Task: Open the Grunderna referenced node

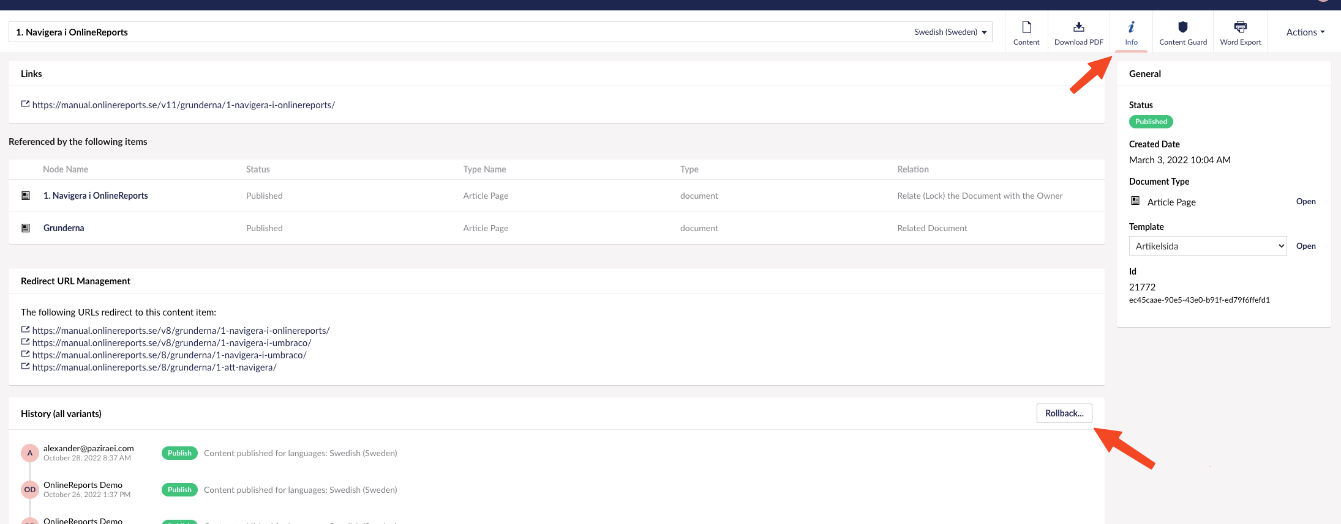Action: [64, 228]
